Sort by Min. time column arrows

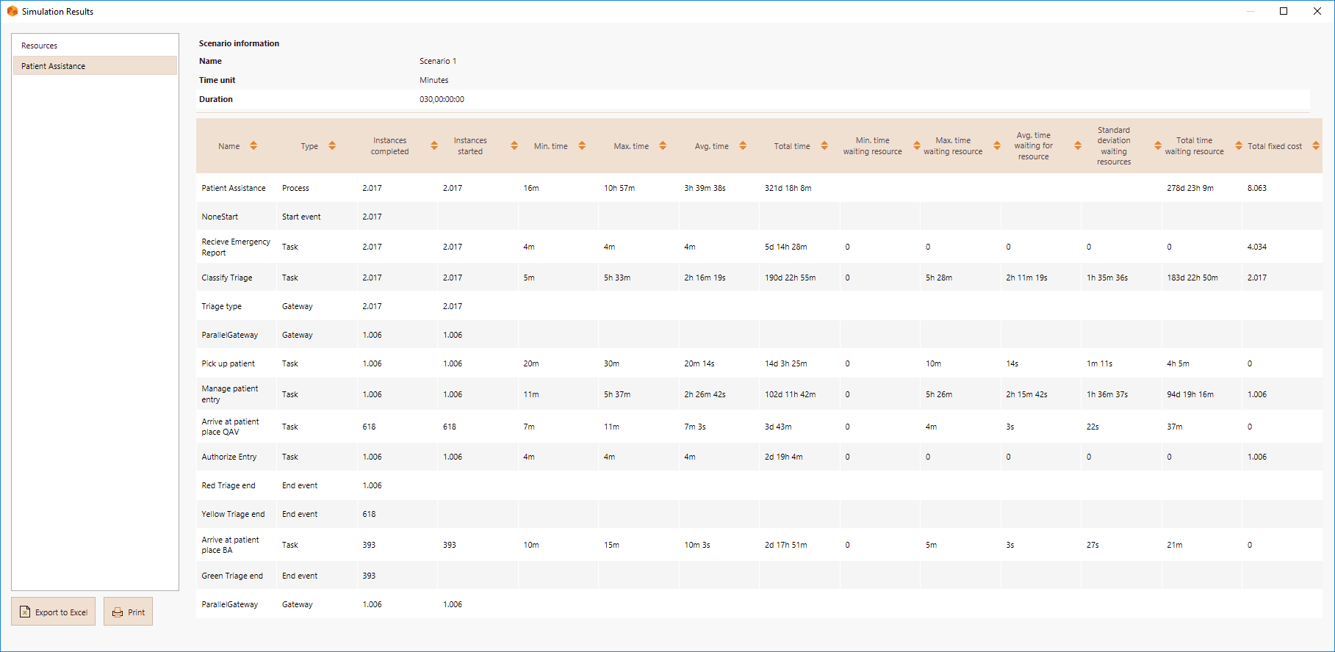(582, 146)
